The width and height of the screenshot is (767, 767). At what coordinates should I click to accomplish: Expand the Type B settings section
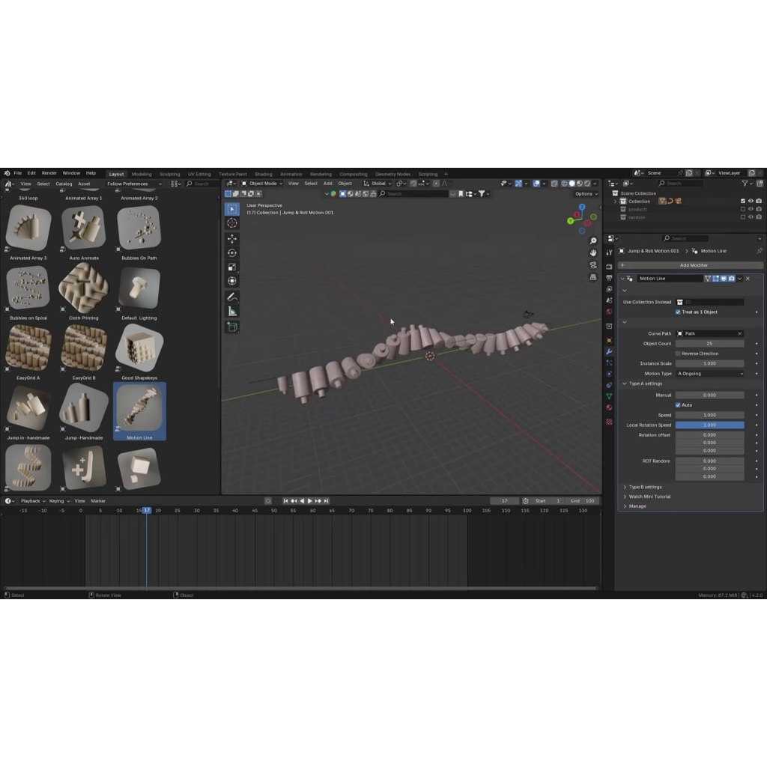point(645,487)
